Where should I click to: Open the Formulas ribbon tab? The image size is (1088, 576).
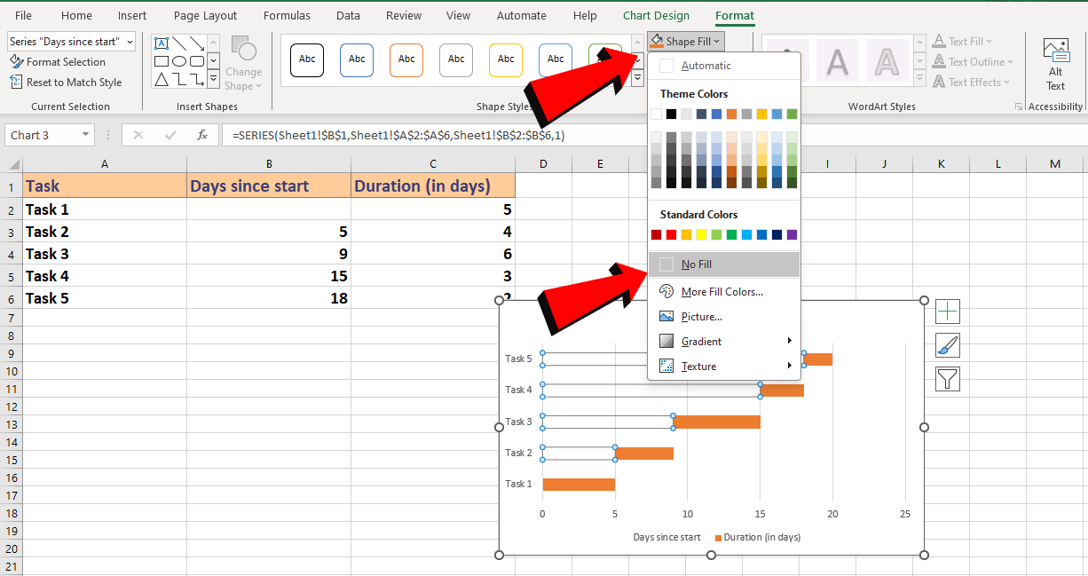click(287, 15)
